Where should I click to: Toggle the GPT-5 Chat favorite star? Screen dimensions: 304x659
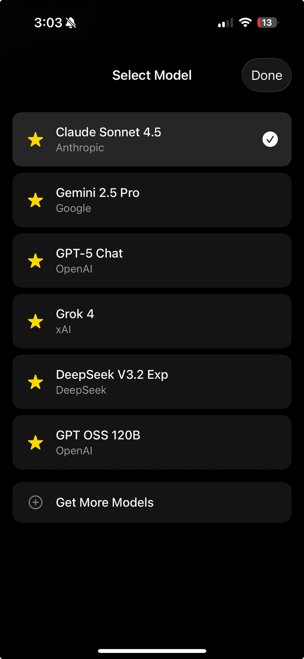tap(36, 261)
